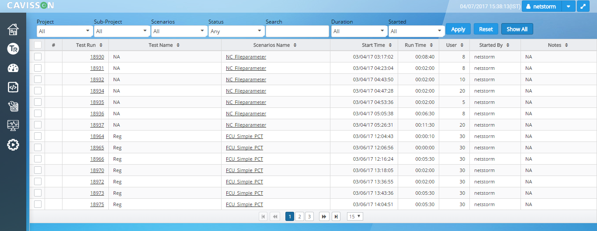Open the gear play settings icon
The width and height of the screenshot is (597, 231).
click(x=13, y=145)
